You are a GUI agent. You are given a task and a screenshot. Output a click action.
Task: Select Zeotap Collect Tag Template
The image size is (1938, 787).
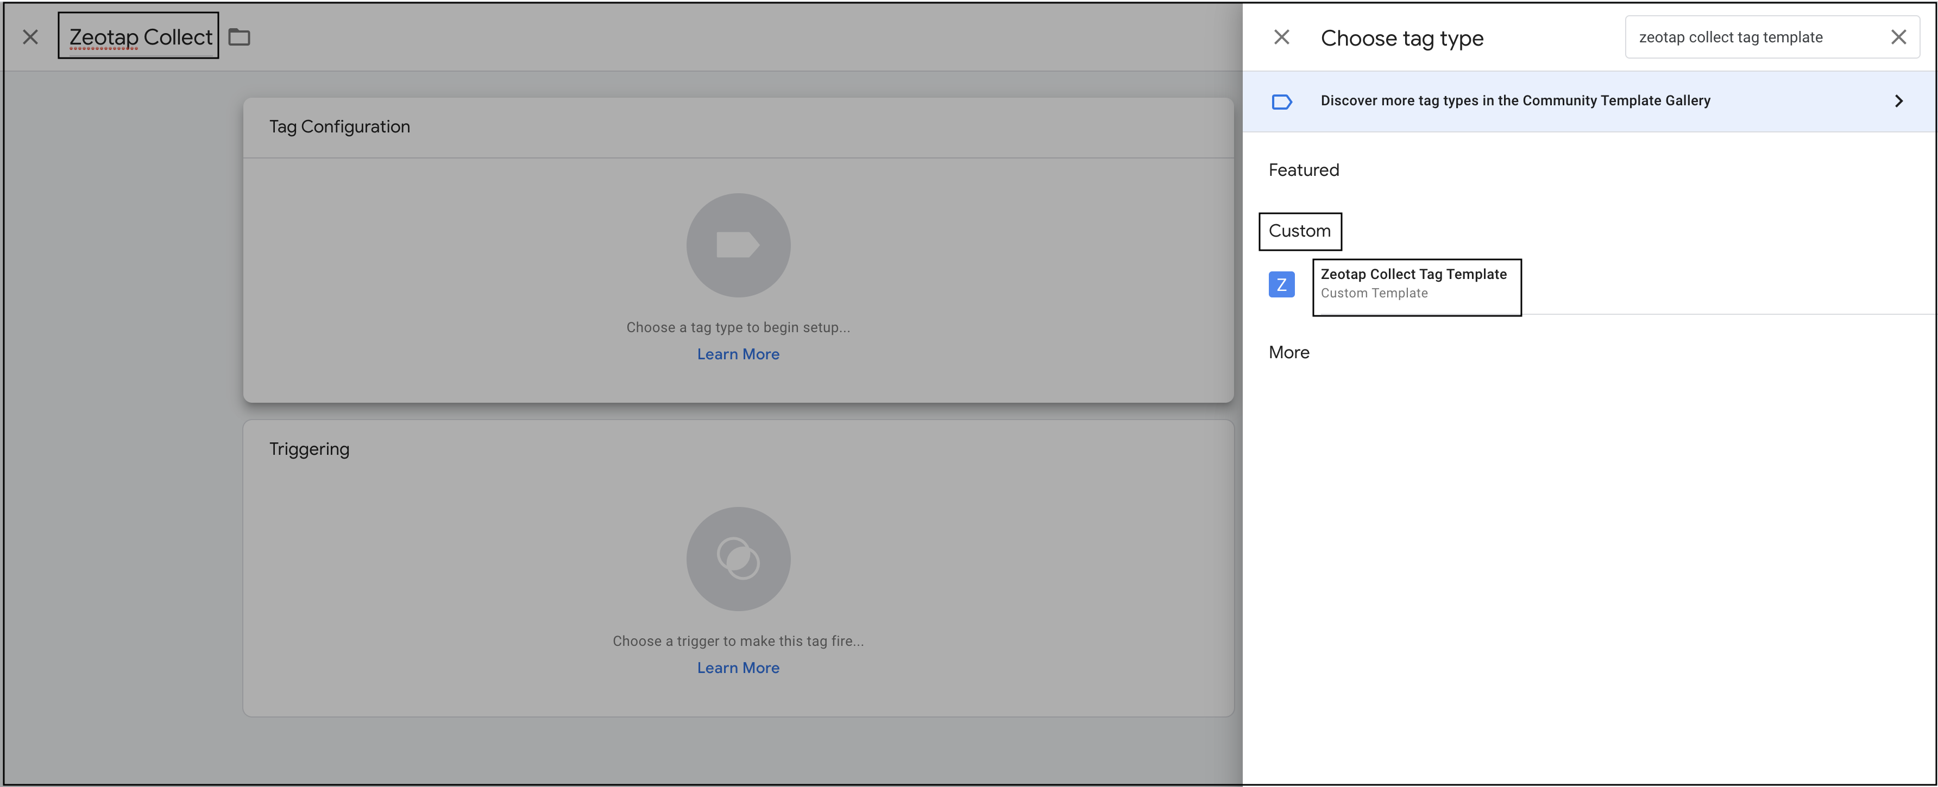tap(1413, 283)
